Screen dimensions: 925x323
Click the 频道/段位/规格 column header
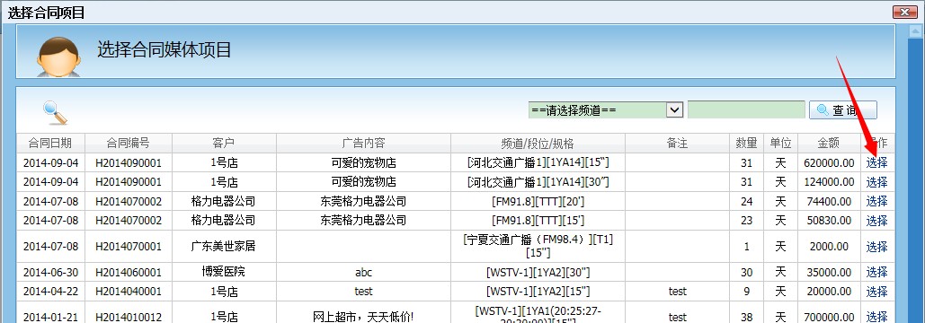[538, 143]
